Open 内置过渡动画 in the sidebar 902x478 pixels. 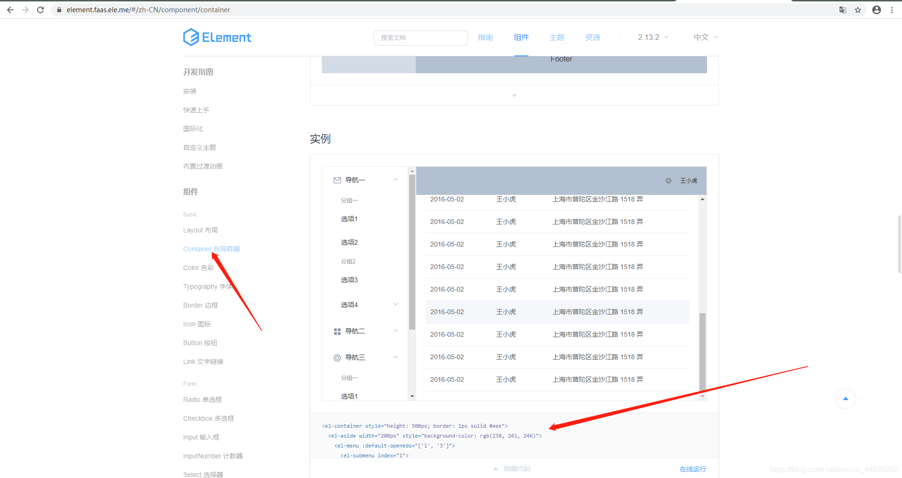(x=203, y=166)
